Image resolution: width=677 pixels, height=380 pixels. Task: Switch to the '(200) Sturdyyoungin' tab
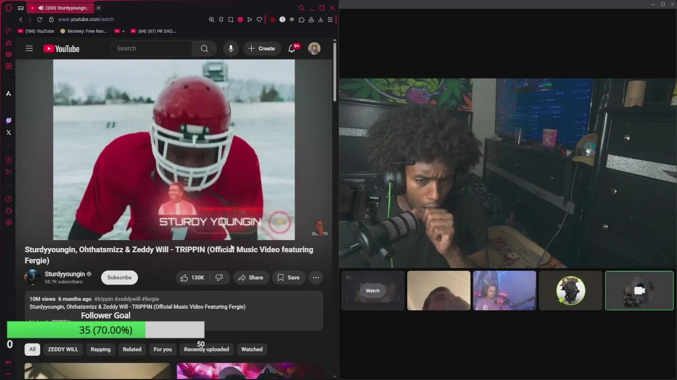[x=59, y=8]
